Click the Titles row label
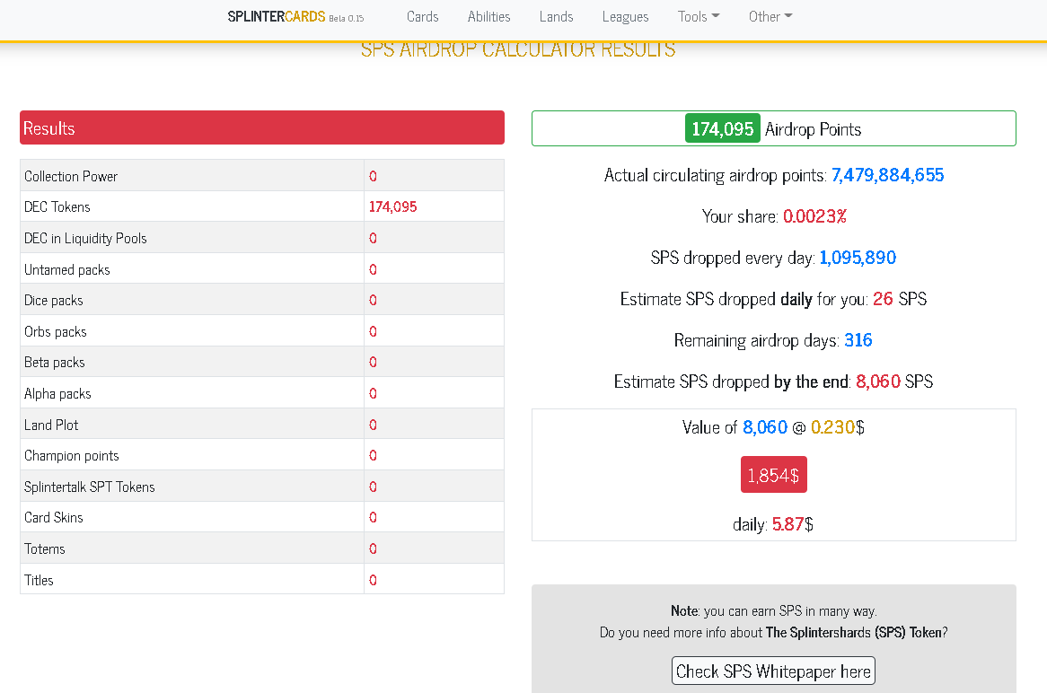The height and width of the screenshot is (693, 1047). tap(39, 580)
